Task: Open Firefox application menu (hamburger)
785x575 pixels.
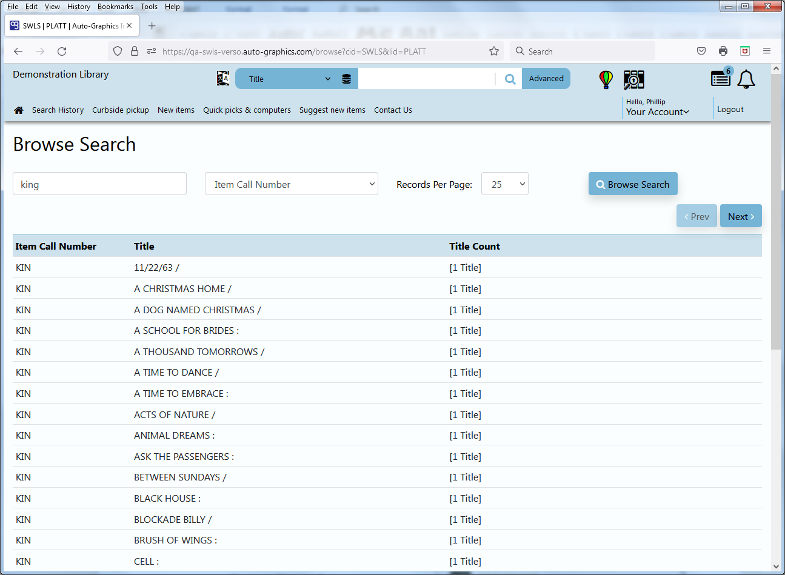Action: (x=767, y=52)
